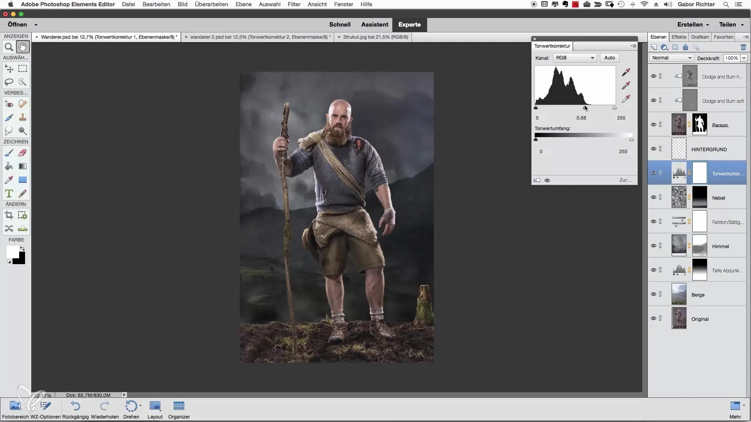This screenshot has height=422, width=751.
Task: Select the Paint Bucket tool
Action: pyautogui.click(x=9, y=166)
